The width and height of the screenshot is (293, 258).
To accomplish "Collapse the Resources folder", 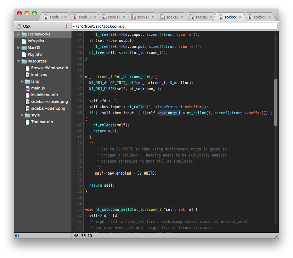I will [x=19, y=61].
